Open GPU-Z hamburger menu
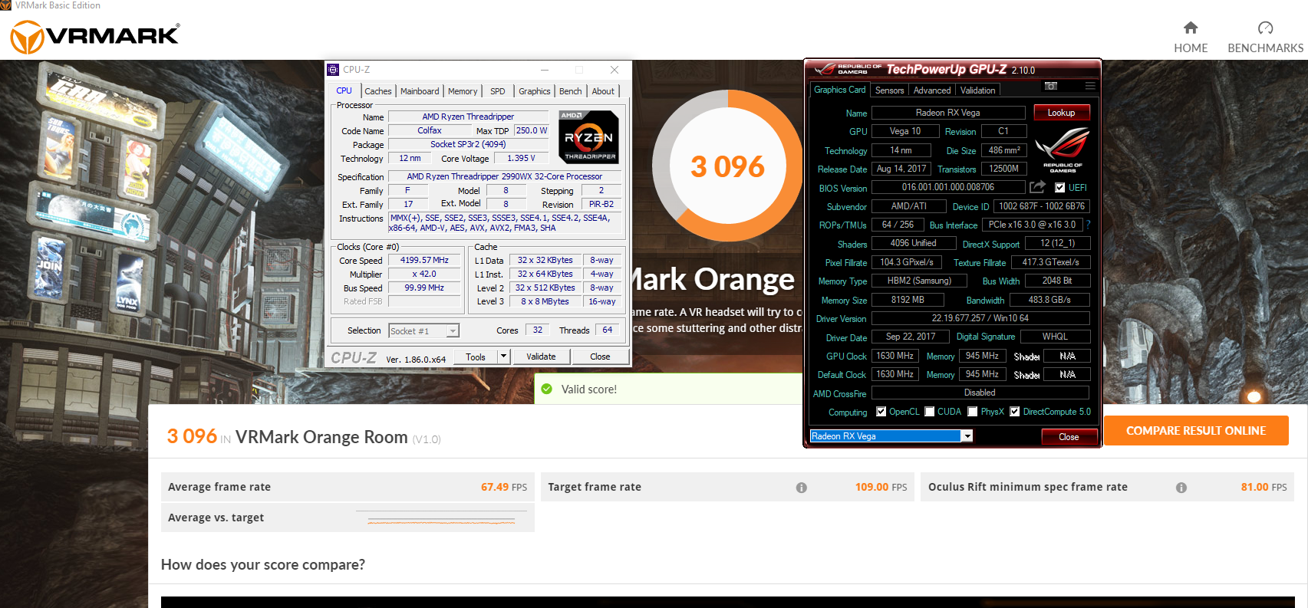Screen dimensions: 1308x608 click(x=1090, y=86)
